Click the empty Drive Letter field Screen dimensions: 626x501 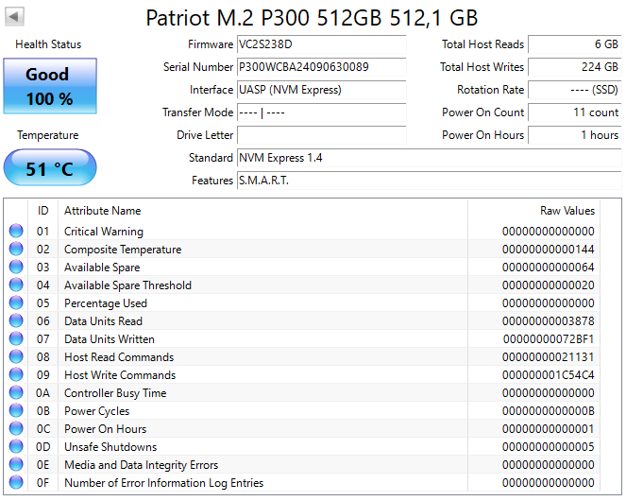(x=322, y=135)
